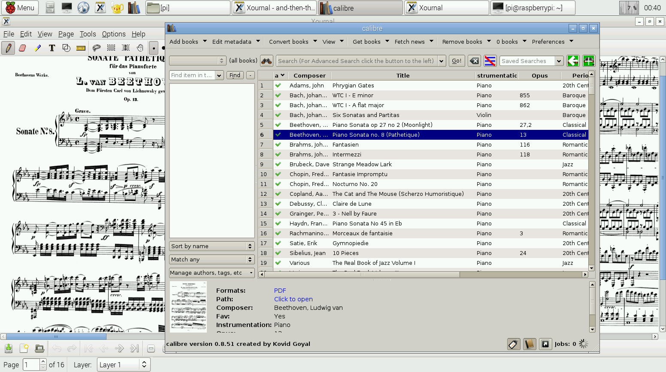Switch to the pi@raspberrypi terminal window
This screenshot has height=372, width=666.
click(533, 8)
